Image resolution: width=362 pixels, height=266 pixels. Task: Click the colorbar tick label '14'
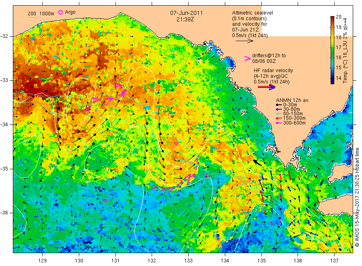[x=338, y=78]
